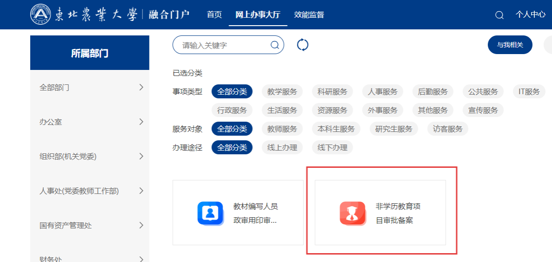The height and width of the screenshot is (262, 552).
Task: Click the 与我相关 button
Action: [x=510, y=45]
